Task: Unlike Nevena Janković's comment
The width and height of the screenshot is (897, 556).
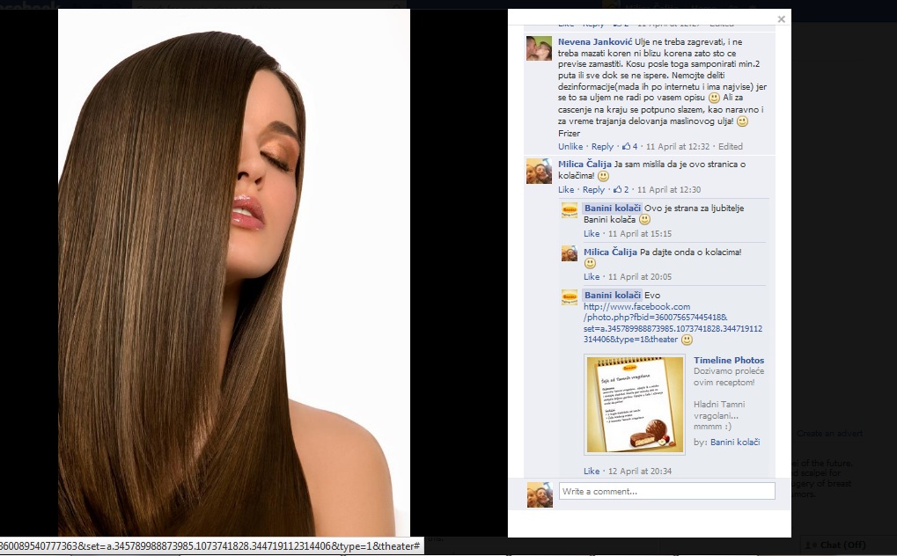Action: [x=570, y=146]
